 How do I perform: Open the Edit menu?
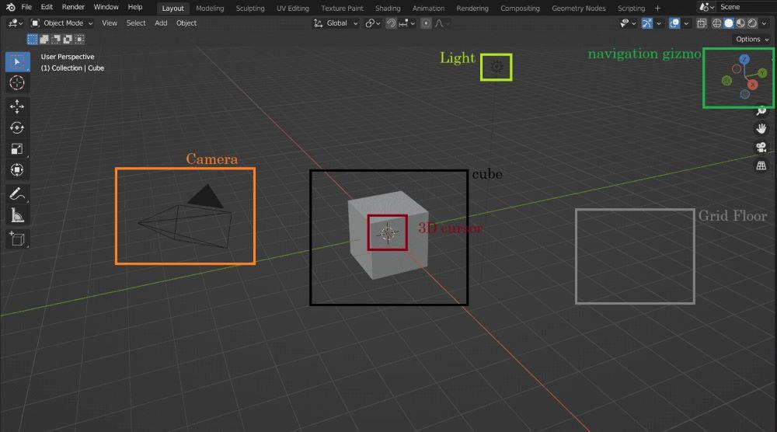tap(47, 7)
